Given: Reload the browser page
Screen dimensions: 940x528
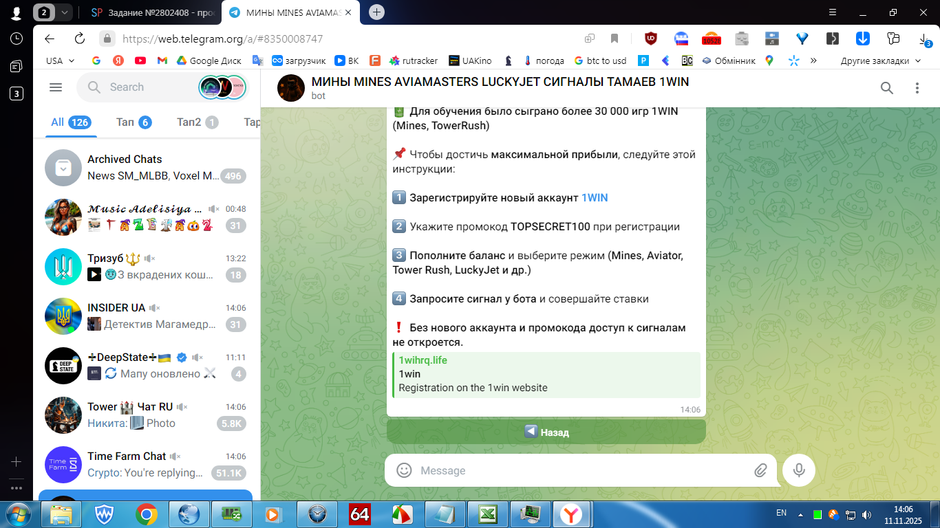Looking at the screenshot, I should 80,38.
